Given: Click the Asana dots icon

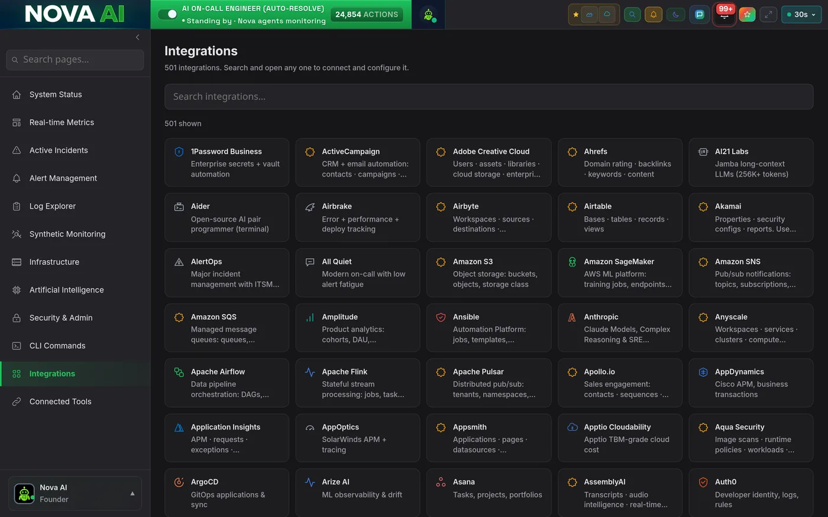Looking at the screenshot, I should click(x=441, y=482).
